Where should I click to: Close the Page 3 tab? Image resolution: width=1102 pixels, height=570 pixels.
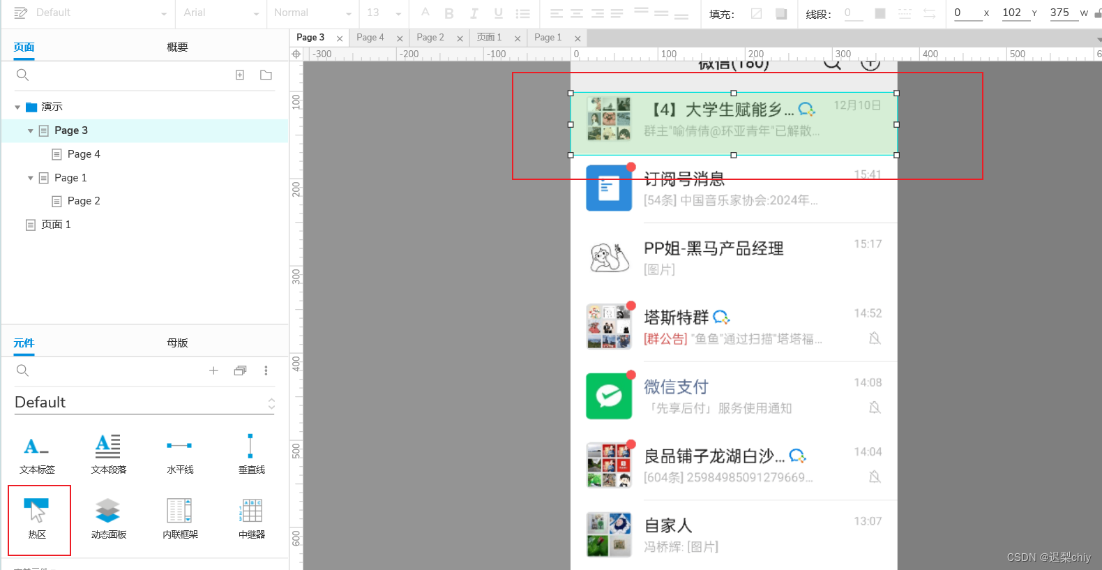[340, 38]
